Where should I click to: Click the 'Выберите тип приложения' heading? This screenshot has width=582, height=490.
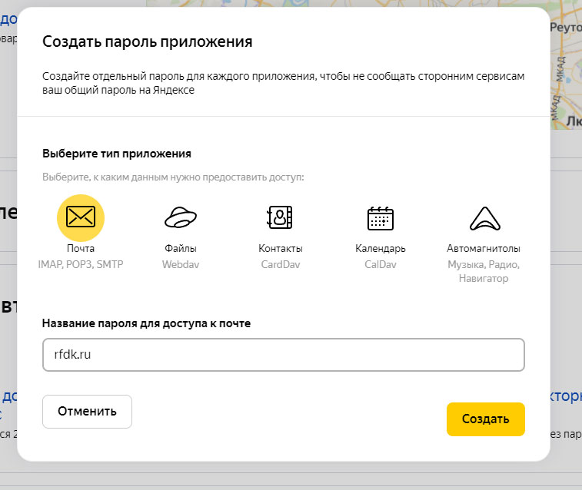click(x=117, y=154)
